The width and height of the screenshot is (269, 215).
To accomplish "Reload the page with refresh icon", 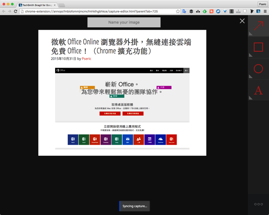I will pos(16,11).
